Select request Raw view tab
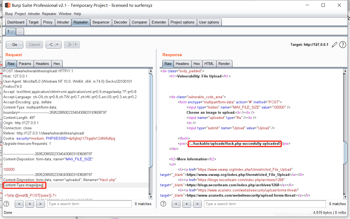Viewport: 350px width, 219px height. (11, 64)
